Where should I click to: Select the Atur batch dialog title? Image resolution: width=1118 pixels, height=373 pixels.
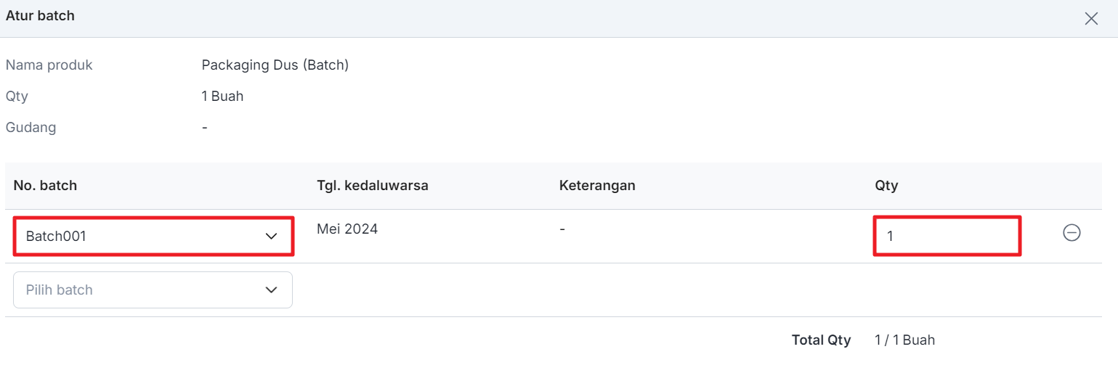coord(41,15)
